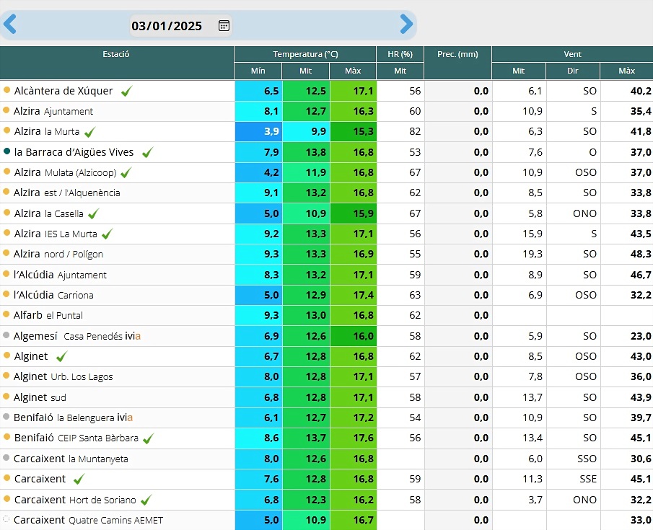Screen dimensions: 653x530
Task: Sort by Prec. (mm) column header
Action: tap(457, 54)
